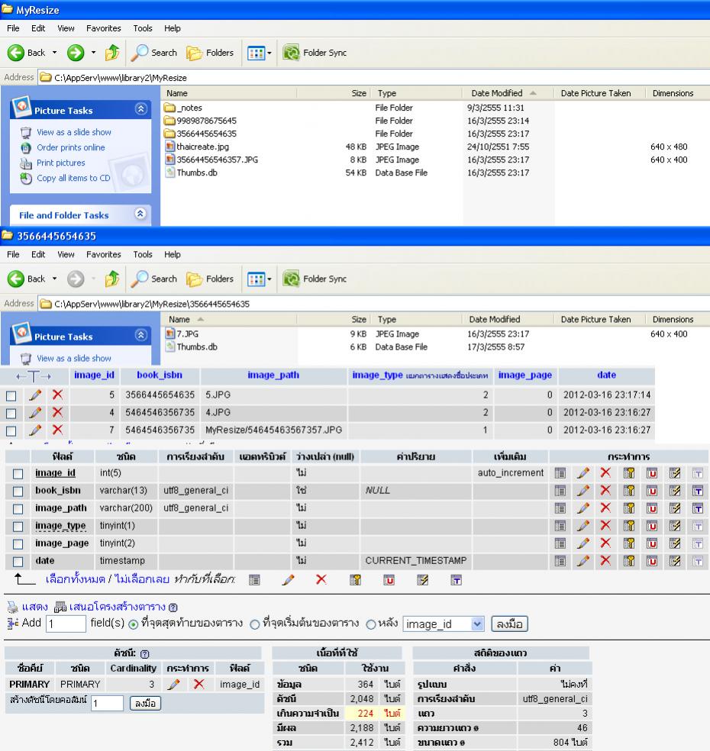
Task: Collapse the Picture Tasks panel in top window
Action: [140, 110]
